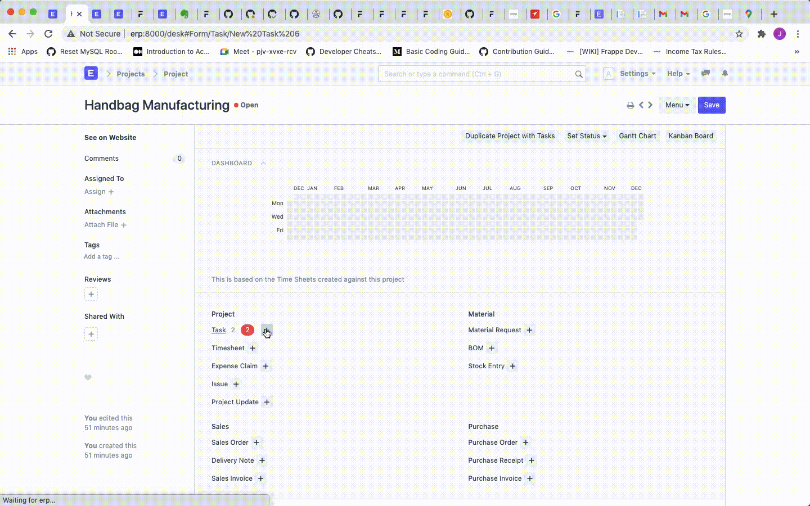Add a Sales Invoice via plus icon
810x506 pixels.
[260, 478]
